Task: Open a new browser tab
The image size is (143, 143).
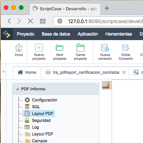Action: (107, 8)
